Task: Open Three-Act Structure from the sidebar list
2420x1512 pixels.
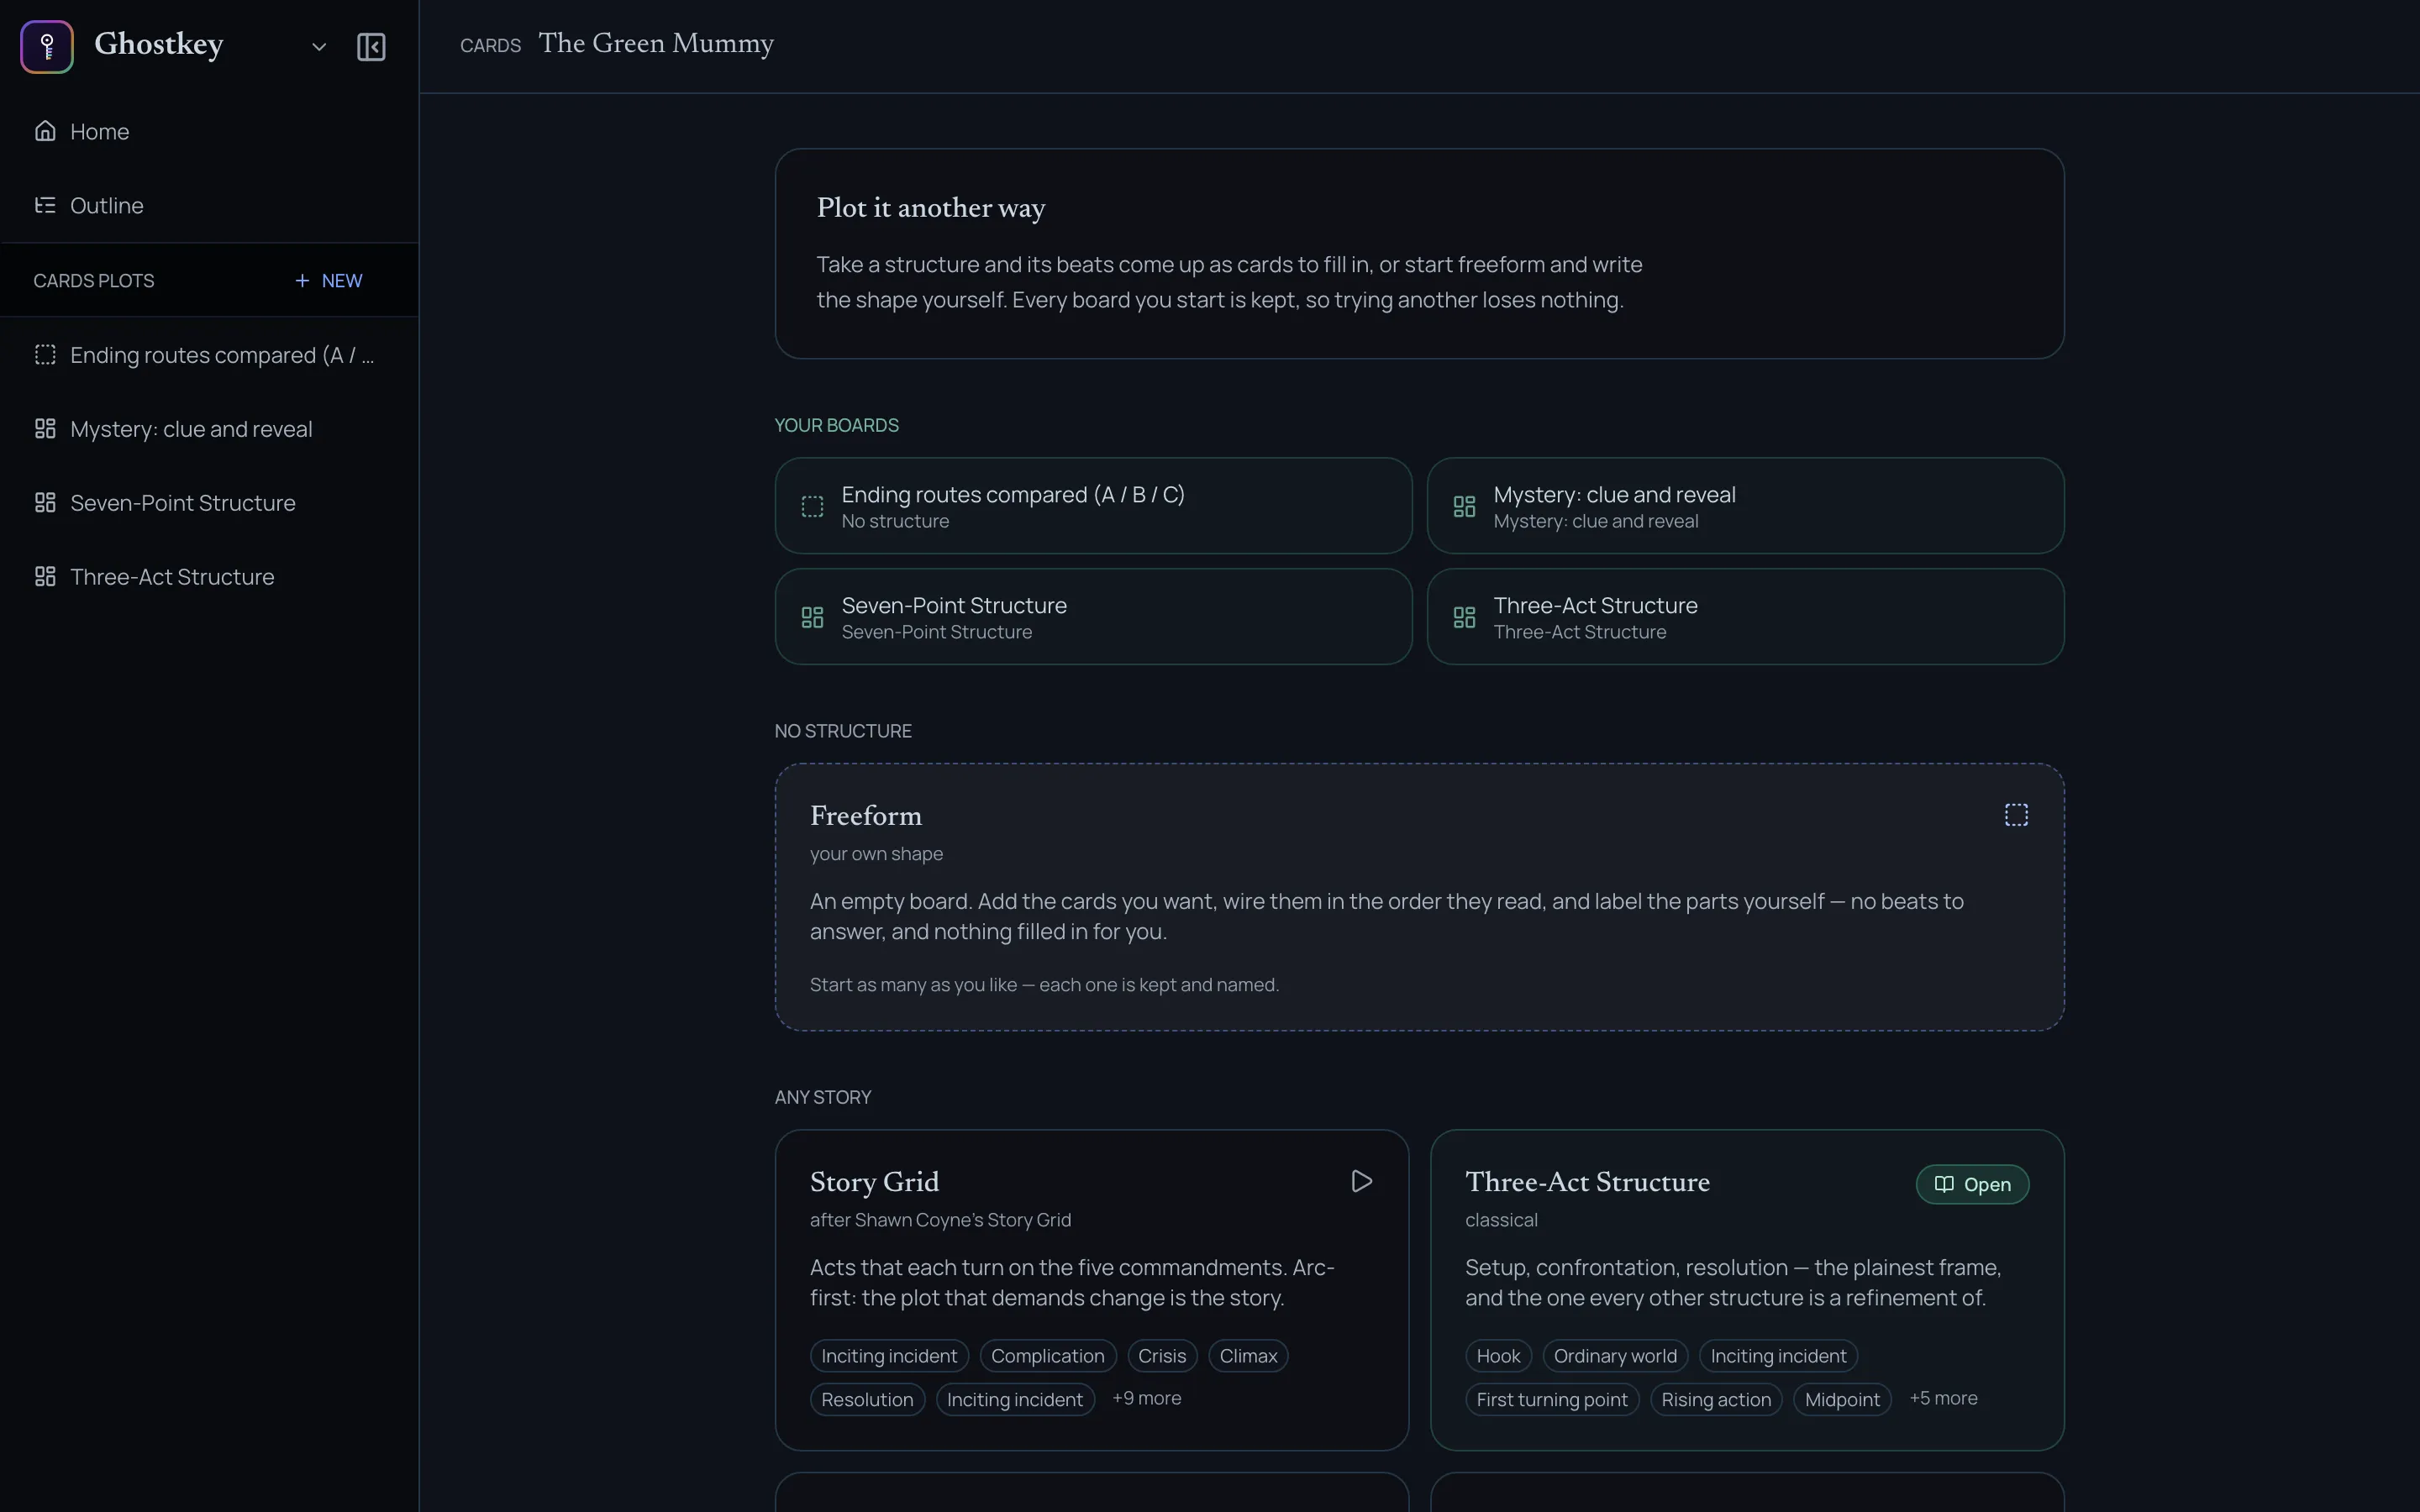Action: [x=209, y=577]
